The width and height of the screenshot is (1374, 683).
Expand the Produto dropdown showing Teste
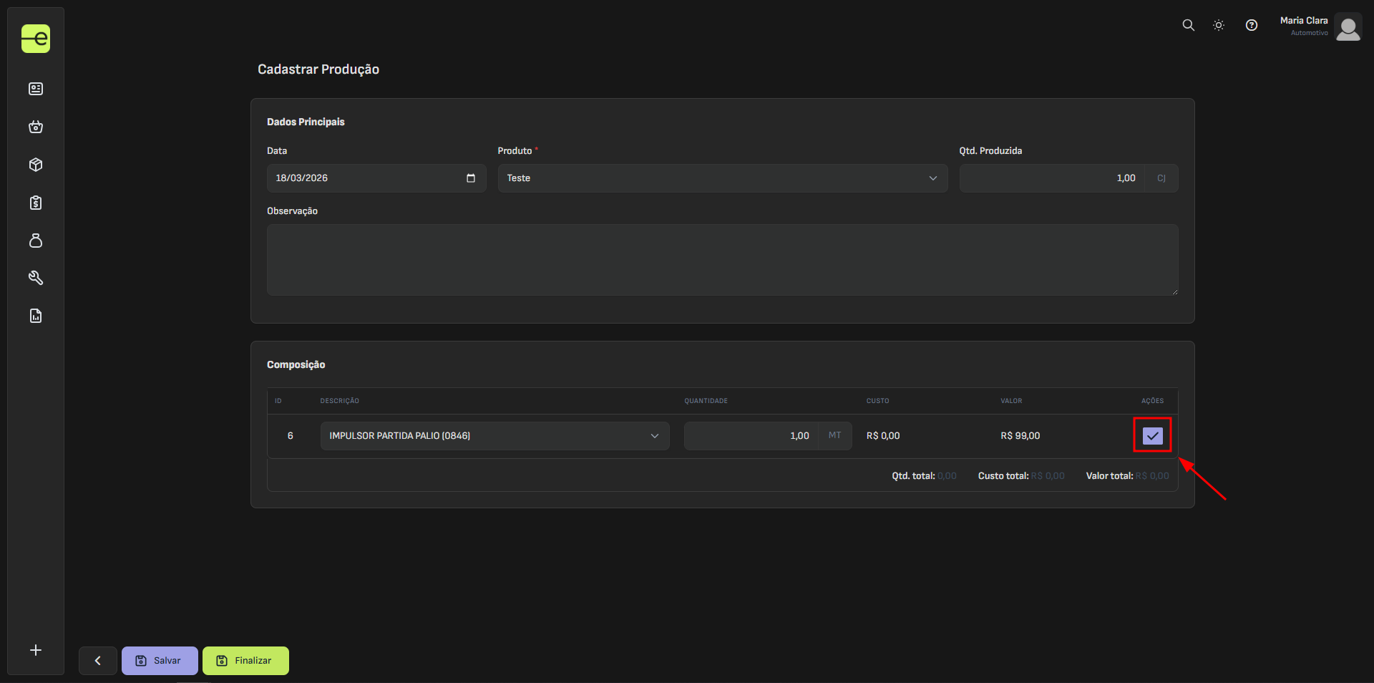(722, 178)
